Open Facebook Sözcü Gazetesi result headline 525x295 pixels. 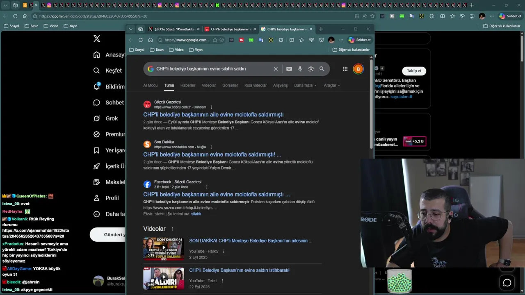pyautogui.click(x=217, y=195)
